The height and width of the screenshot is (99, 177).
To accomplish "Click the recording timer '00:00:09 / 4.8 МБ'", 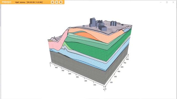I will (x=35, y=2).
